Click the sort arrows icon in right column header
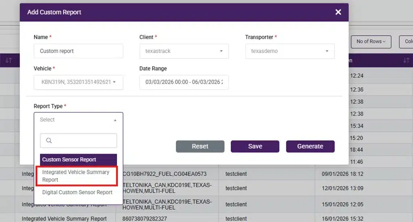Viewport: 413px width, 222px height. pos(406,61)
